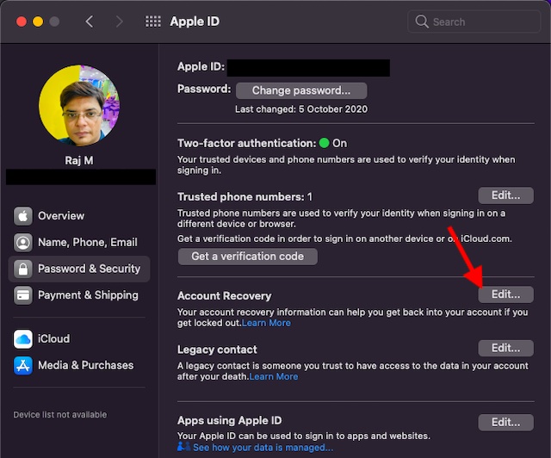Click the iCloud cloud icon
The width and height of the screenshot is (551, 458).
[x=23, y=339]
